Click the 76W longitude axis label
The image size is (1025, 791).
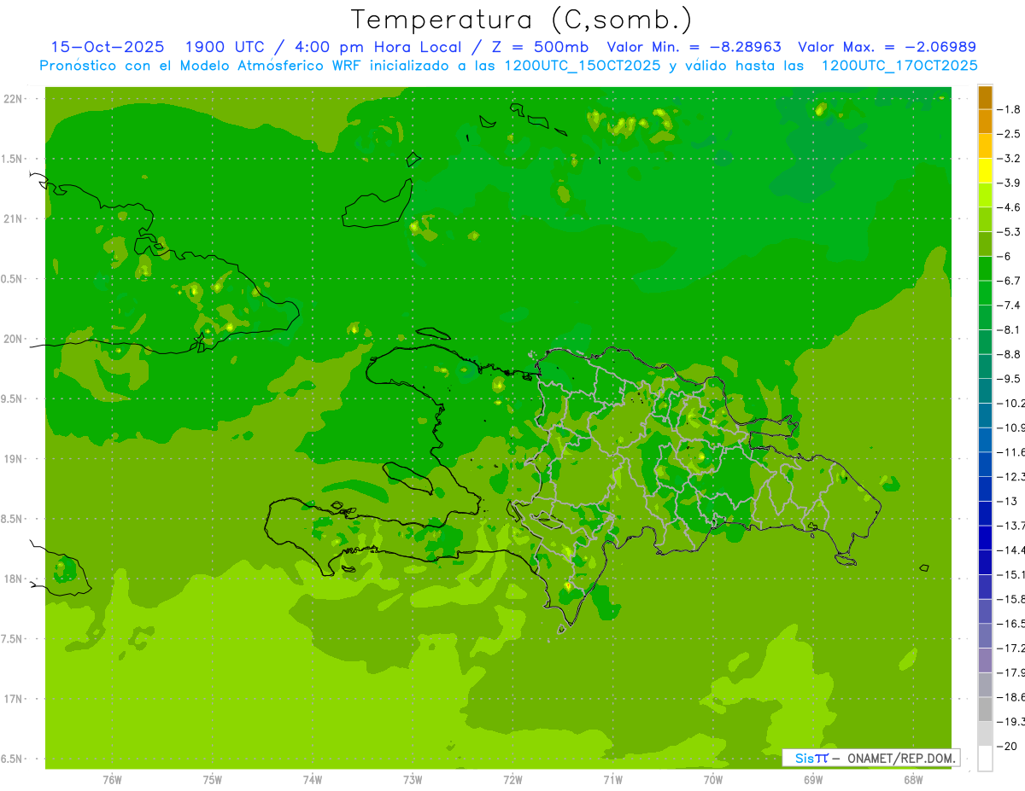point(112,779)
